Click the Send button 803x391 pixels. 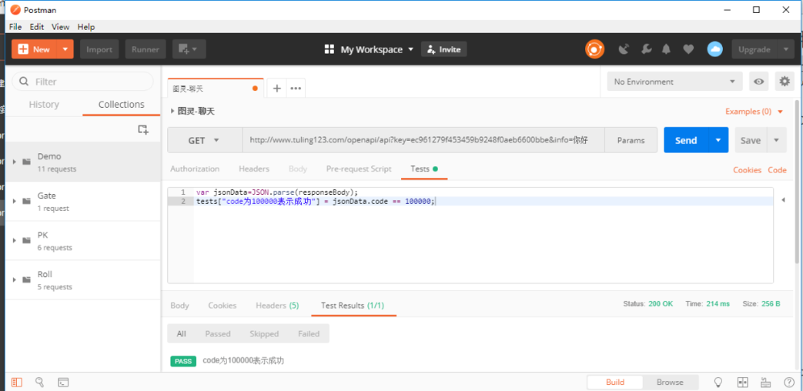tap(686, 140)
